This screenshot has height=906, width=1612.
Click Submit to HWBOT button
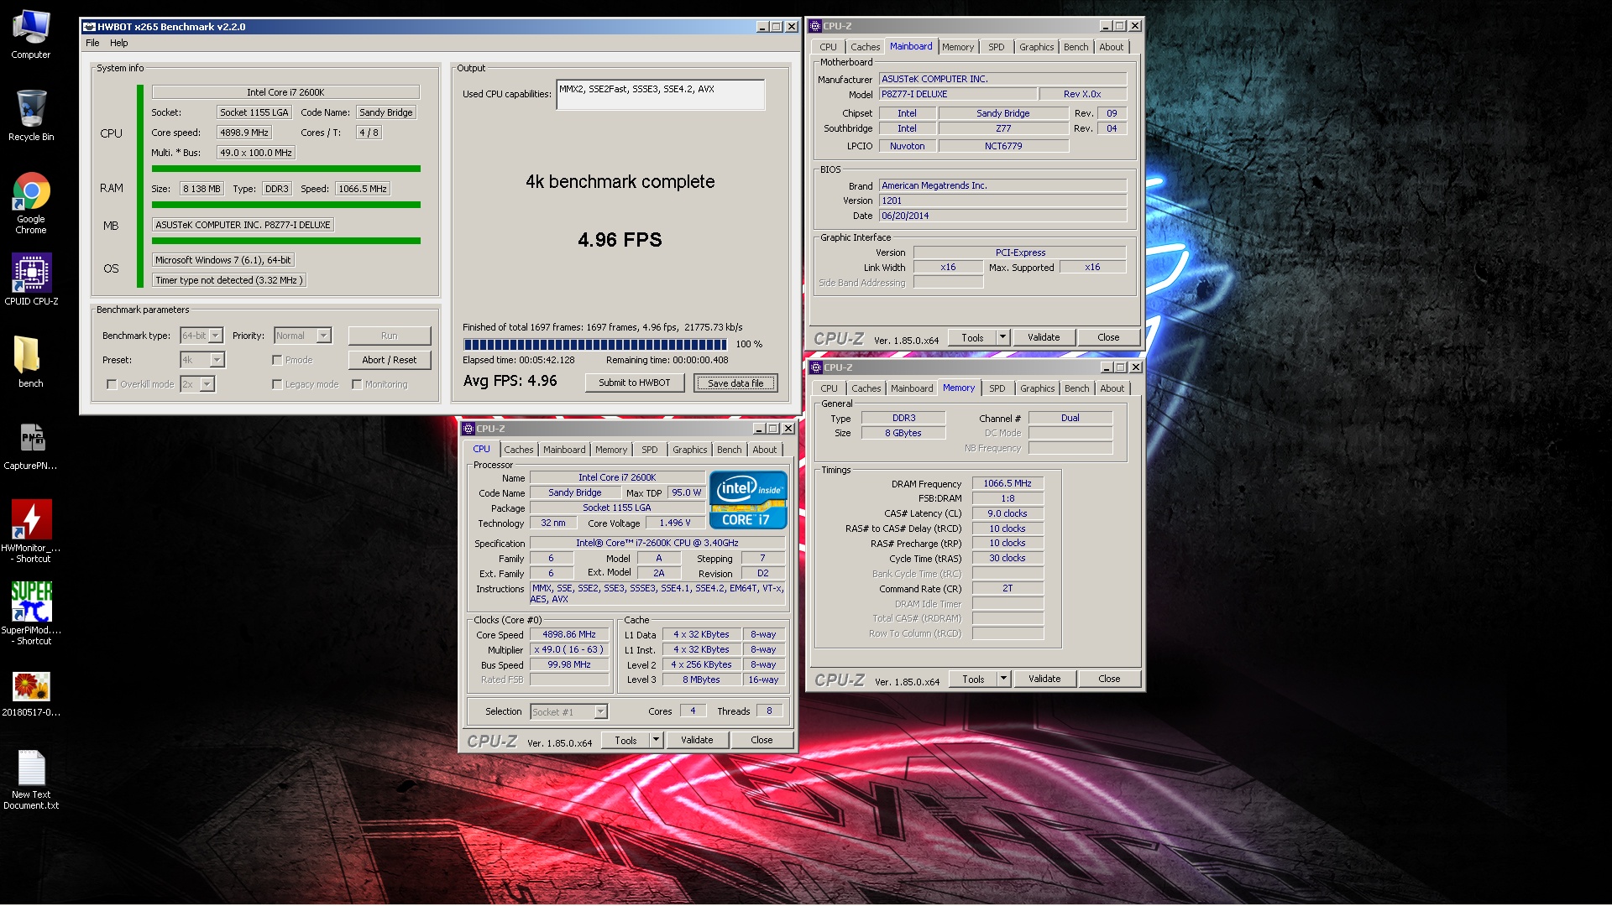[635, 383]
